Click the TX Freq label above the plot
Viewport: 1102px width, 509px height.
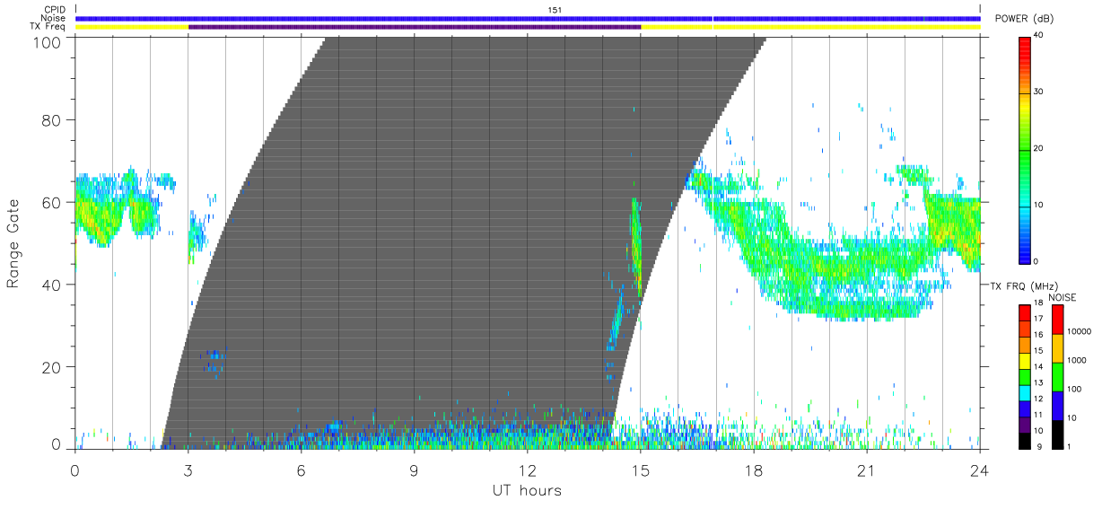(47, 27)
